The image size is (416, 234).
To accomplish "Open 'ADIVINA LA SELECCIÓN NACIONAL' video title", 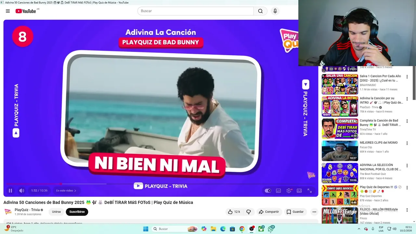I will [x=380, y=167].
